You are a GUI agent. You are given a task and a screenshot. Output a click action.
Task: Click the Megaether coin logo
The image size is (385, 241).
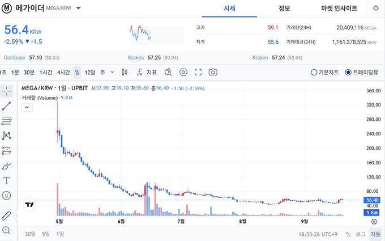click(x=7, y=8)
